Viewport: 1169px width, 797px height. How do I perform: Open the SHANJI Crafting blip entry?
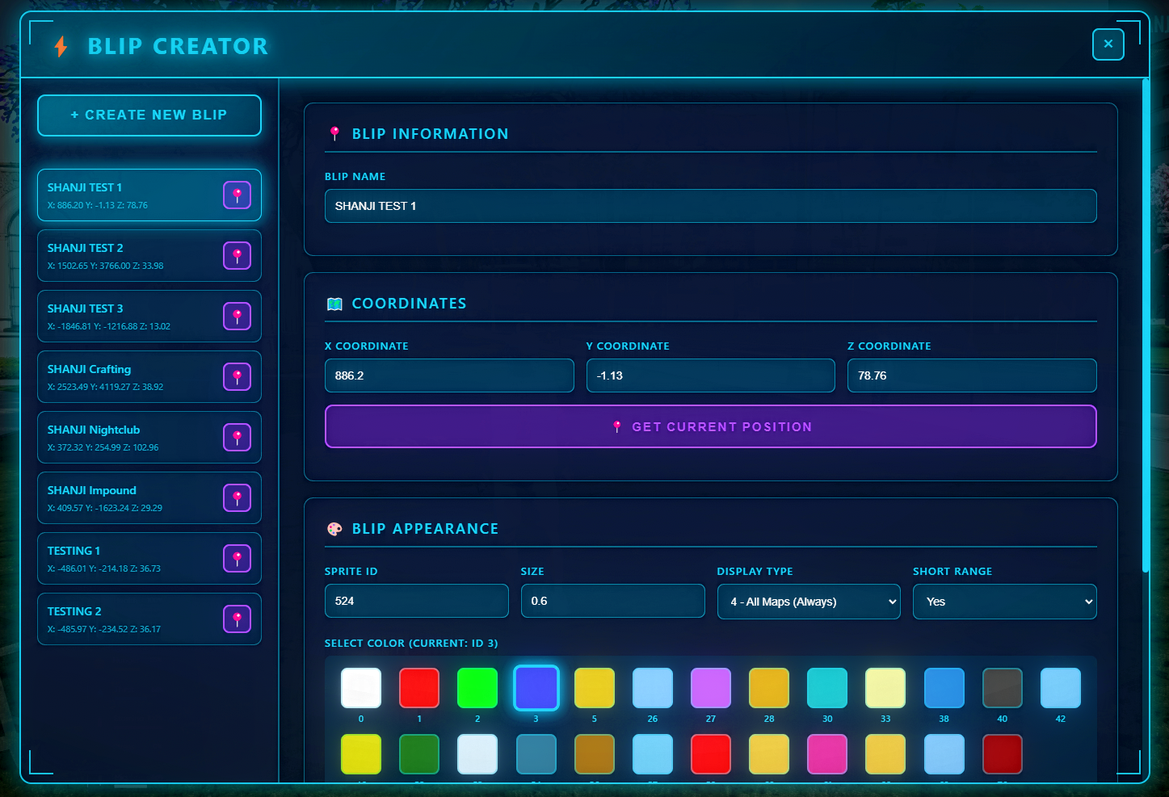coord(149,376)
